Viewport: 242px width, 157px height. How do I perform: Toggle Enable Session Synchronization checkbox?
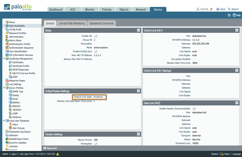pos(194,109)
